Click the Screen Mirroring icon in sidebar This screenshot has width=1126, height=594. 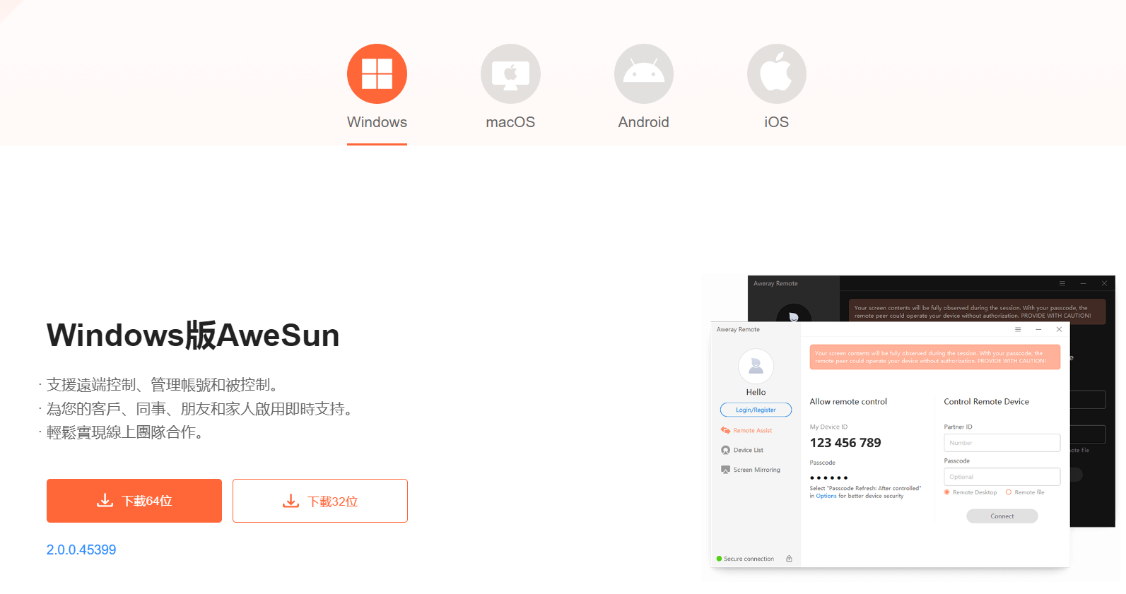pos(725,470)
